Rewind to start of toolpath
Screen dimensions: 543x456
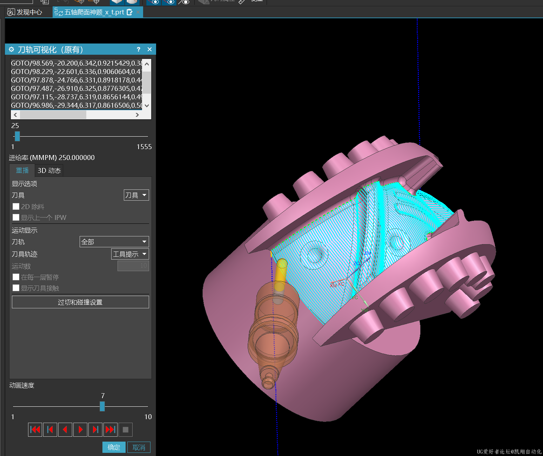point(35,430)
